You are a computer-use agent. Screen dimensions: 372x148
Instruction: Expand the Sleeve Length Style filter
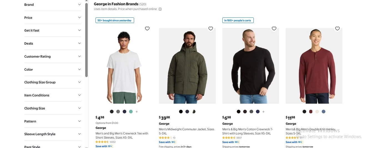(52, 134)
